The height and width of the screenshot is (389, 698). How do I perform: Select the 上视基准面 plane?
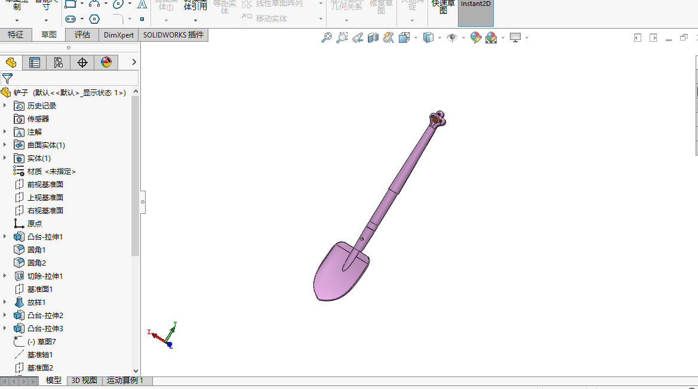pos(45,197)
